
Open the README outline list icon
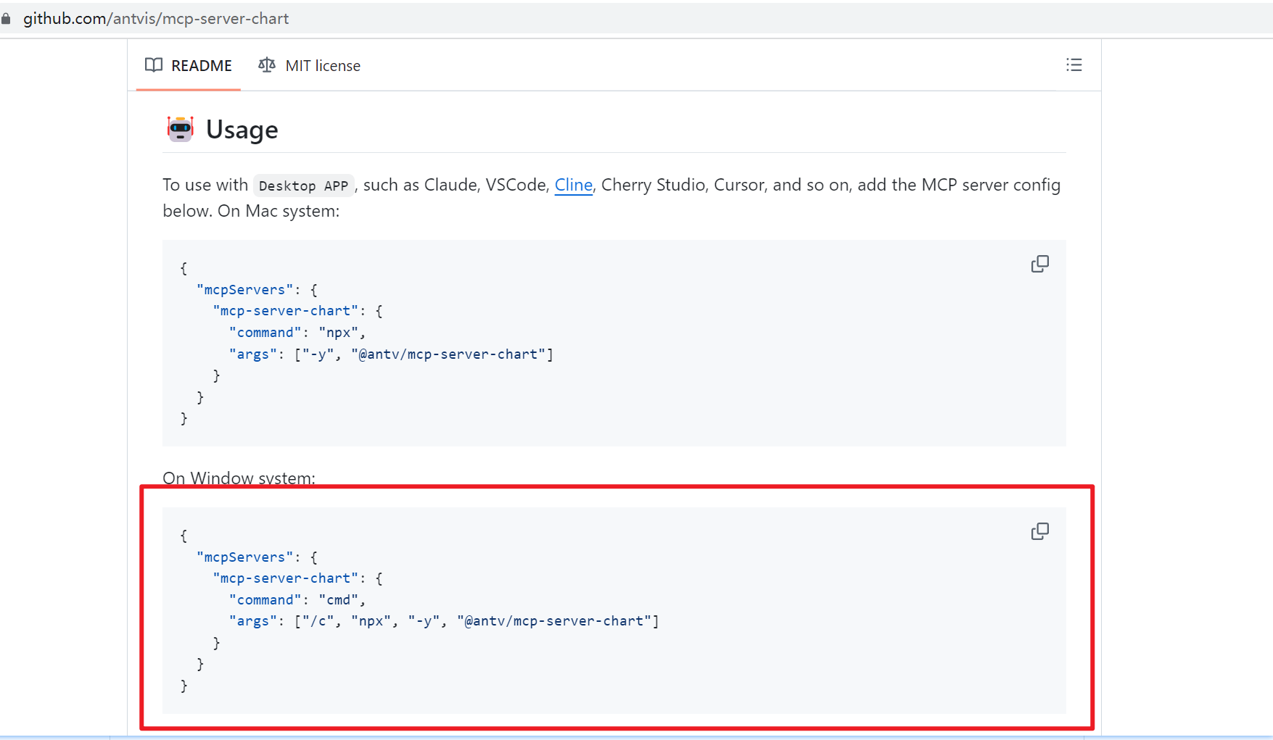coord(1074,65)
